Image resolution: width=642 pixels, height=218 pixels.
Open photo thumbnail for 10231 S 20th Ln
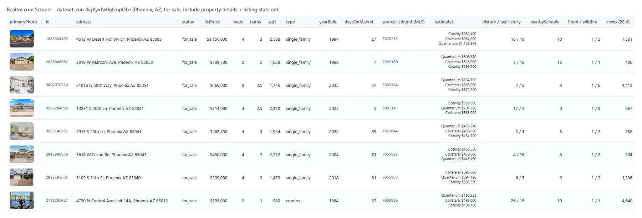(x=22, y=108)
